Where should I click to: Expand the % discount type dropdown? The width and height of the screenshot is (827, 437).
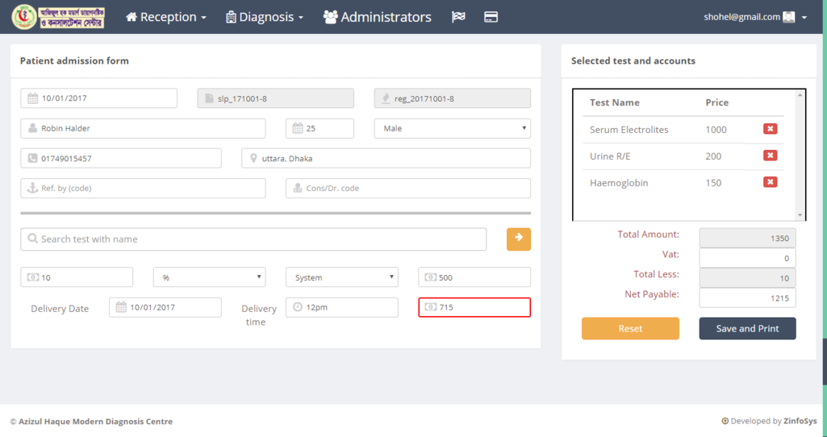209,277
